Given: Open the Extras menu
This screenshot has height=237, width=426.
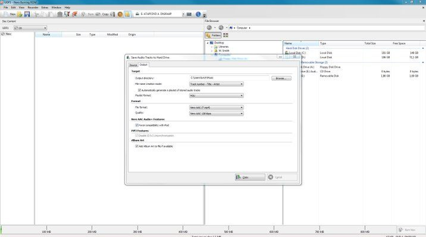Looking at the screenshot, I should 45,8.
